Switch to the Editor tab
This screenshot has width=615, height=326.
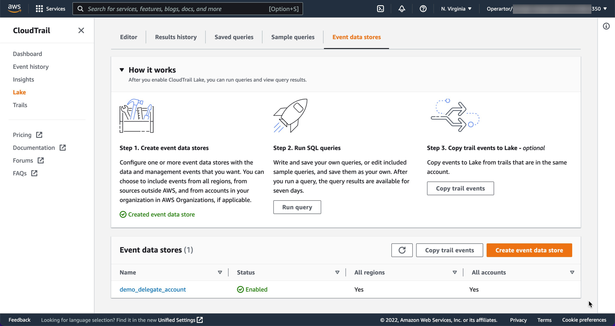pyautogui.click(x=128, y=37)
